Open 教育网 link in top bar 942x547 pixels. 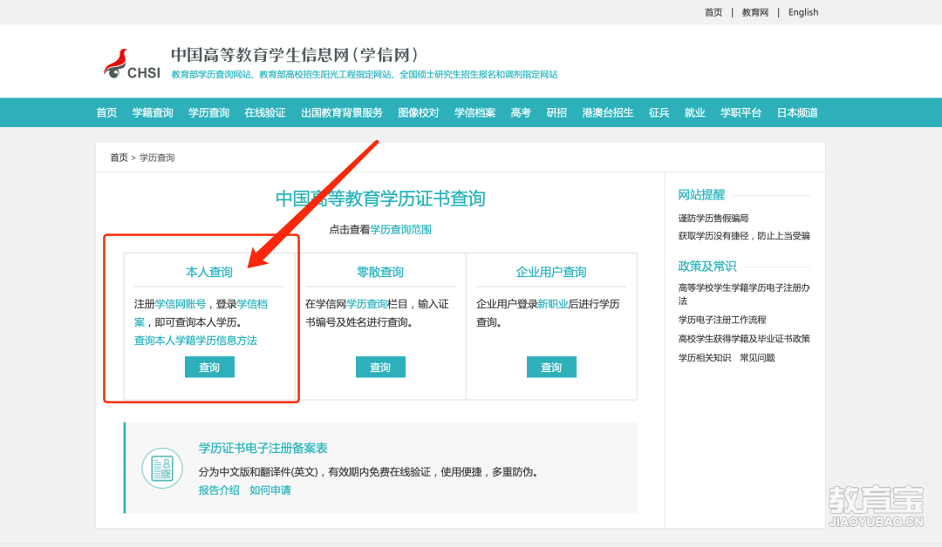(755, 12)
